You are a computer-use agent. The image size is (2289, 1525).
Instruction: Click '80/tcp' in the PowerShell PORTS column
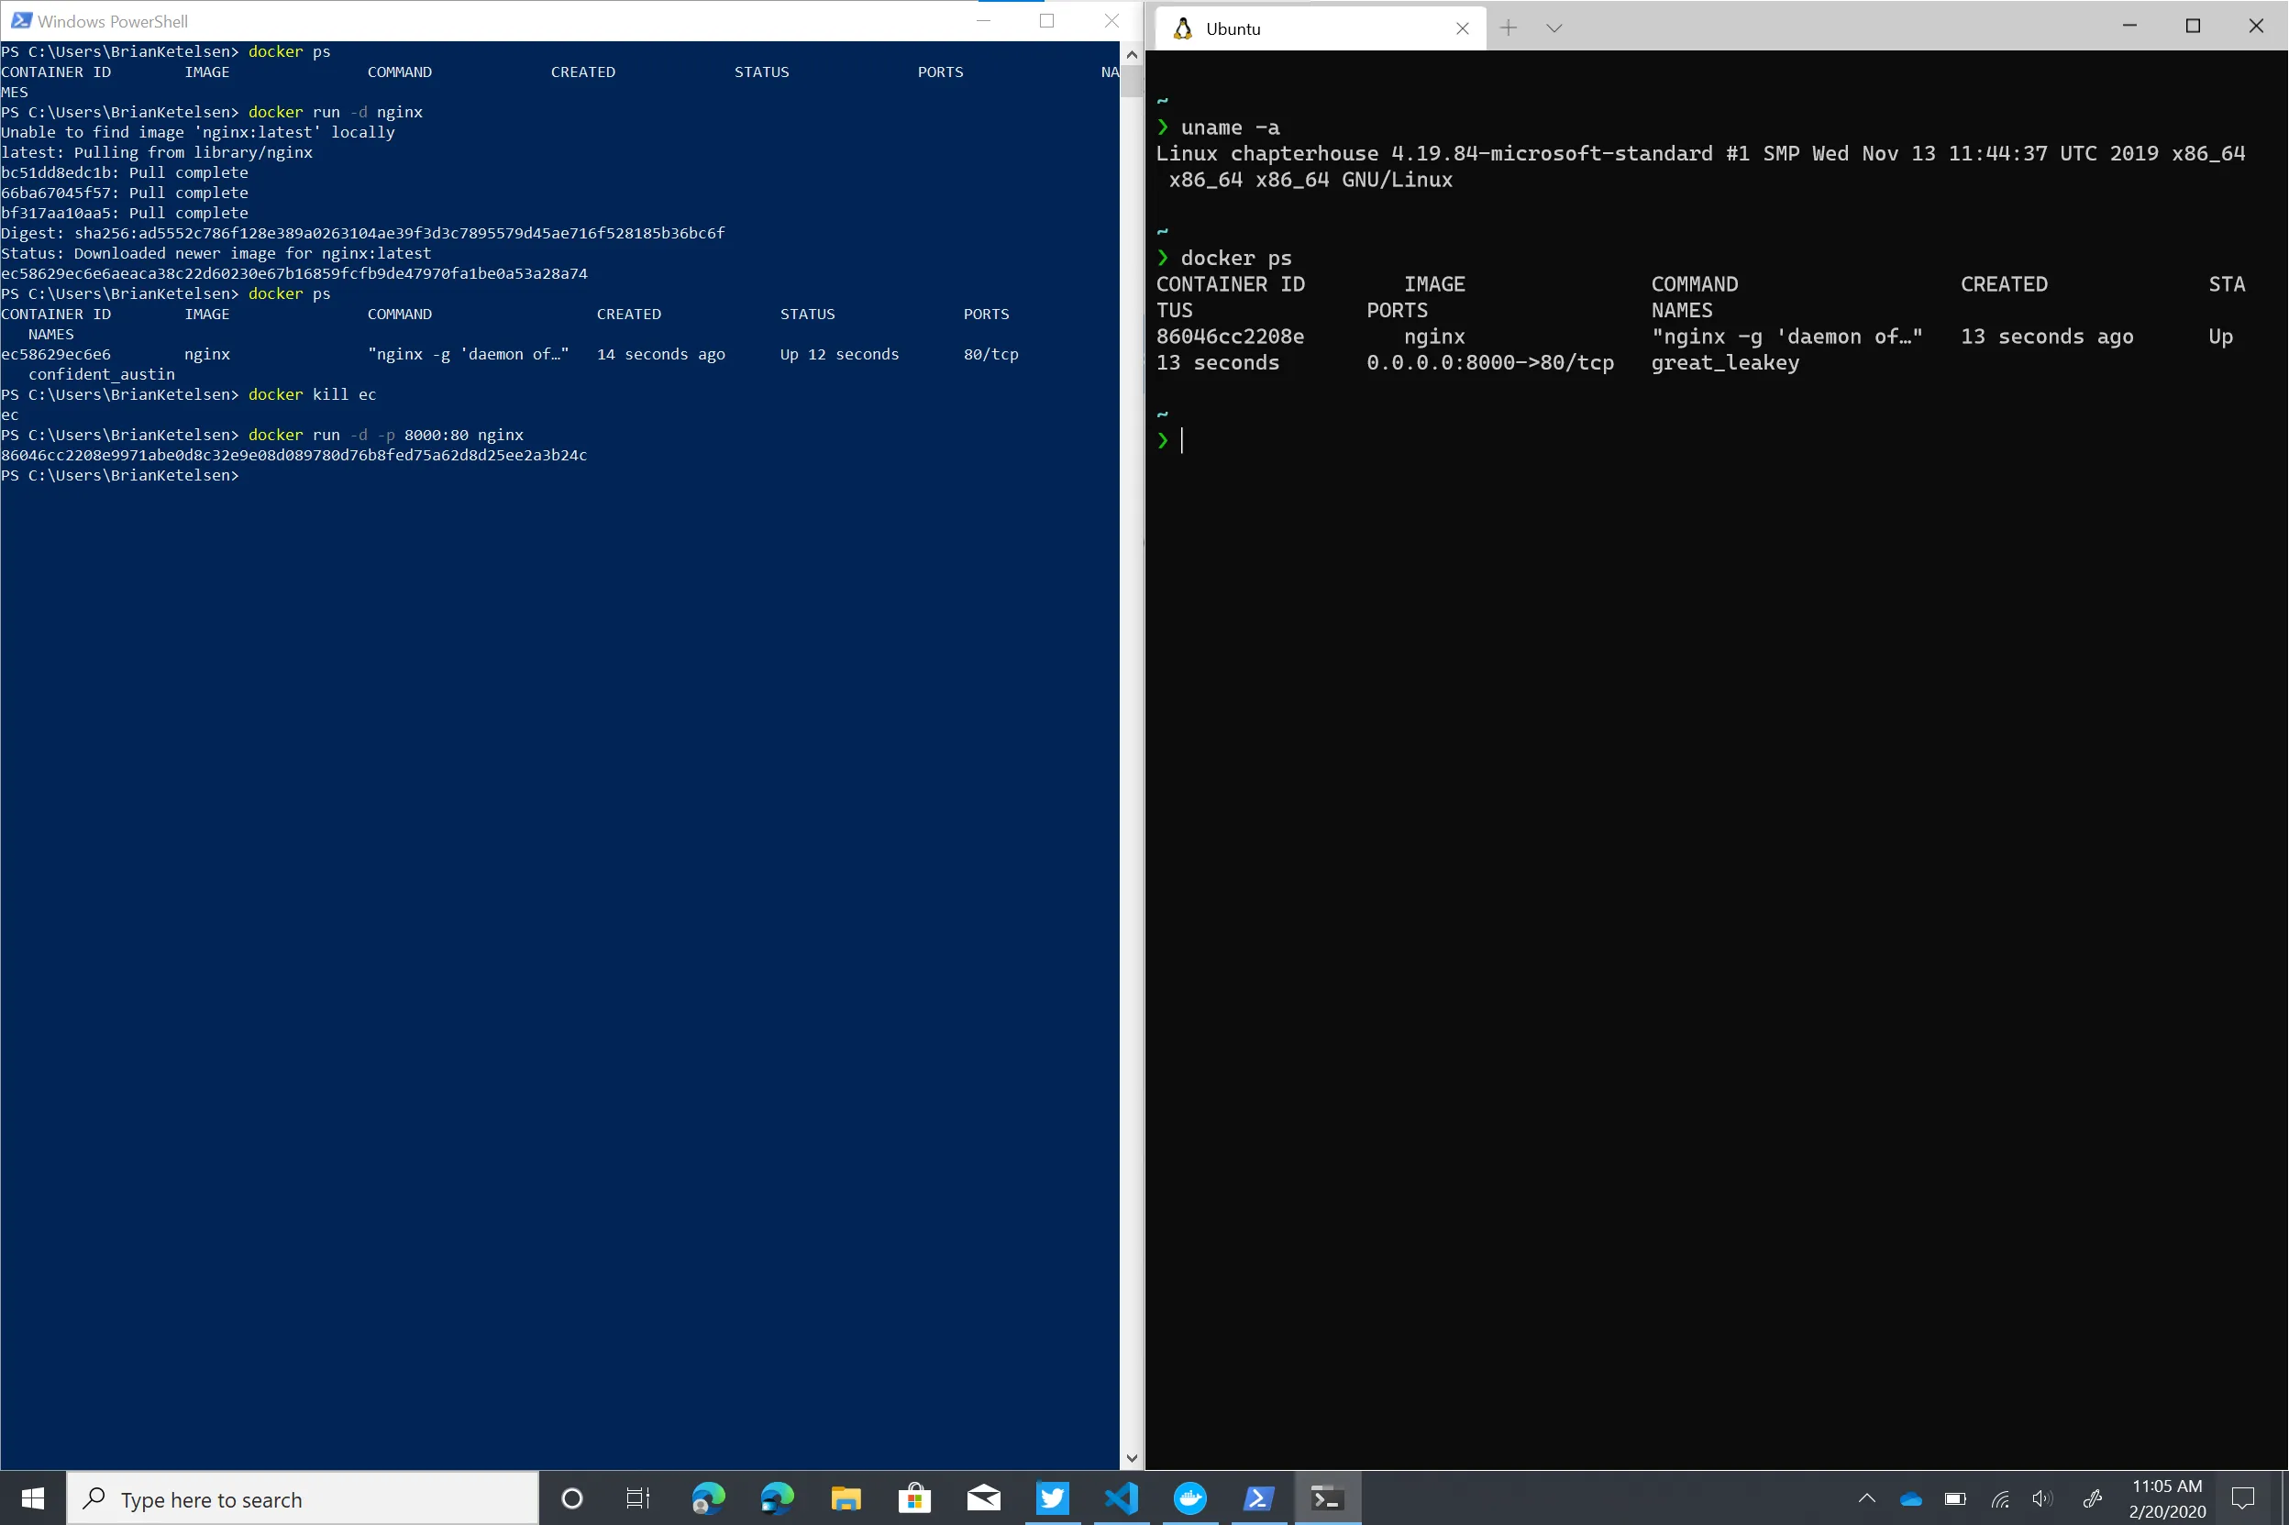tap(990, 354)
